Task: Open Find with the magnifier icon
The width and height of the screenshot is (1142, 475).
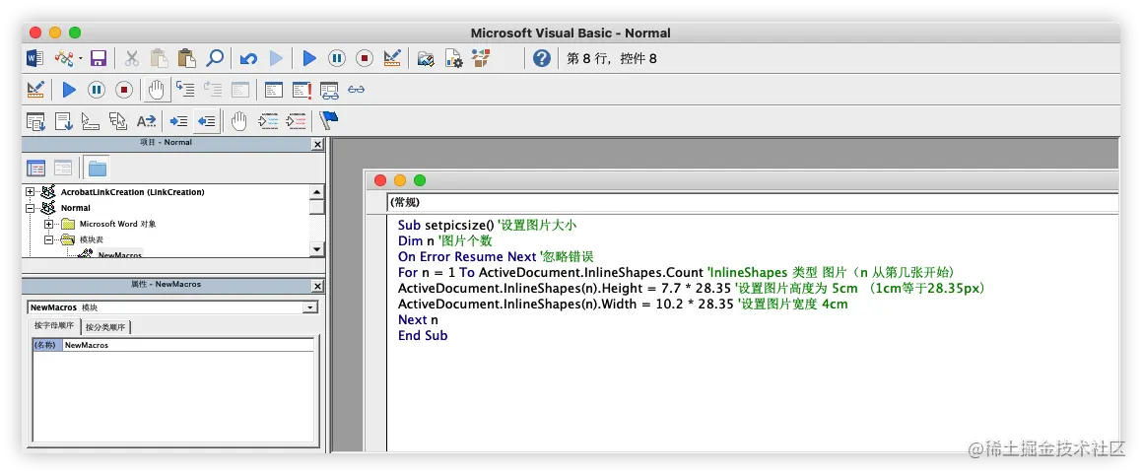Action: 214,58
